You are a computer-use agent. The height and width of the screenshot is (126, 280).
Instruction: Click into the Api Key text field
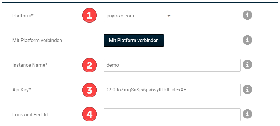tap(172, 90)
